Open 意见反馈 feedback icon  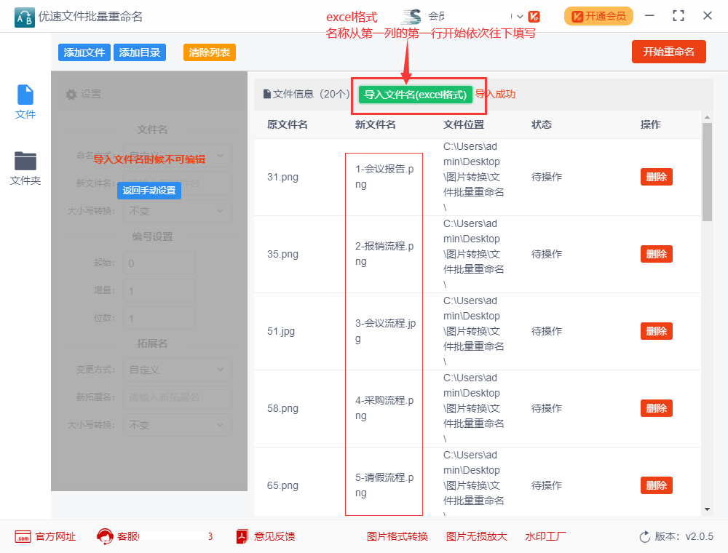(242, 537)
